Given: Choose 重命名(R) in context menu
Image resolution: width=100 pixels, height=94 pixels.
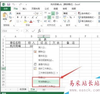Looking at the screenshot, I should tap(46, 56).
